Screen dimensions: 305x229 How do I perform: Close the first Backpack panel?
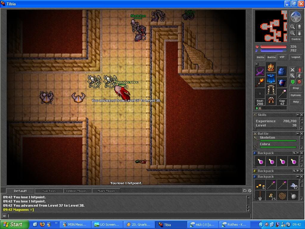pos(301,153)
